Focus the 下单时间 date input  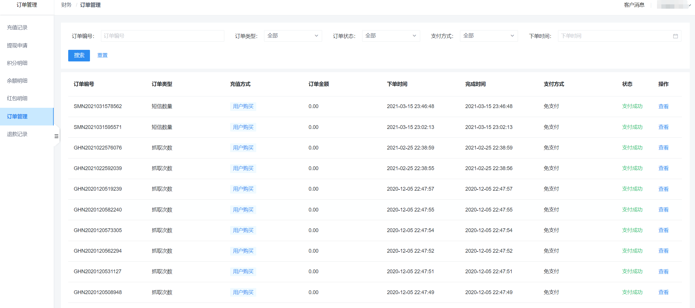[620, 36]
